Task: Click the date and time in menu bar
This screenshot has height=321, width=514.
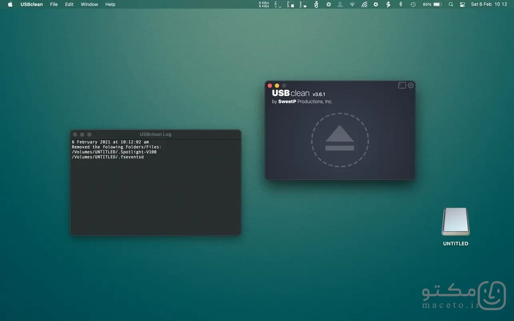Action: pyautogui.click(x=489, y=4)
